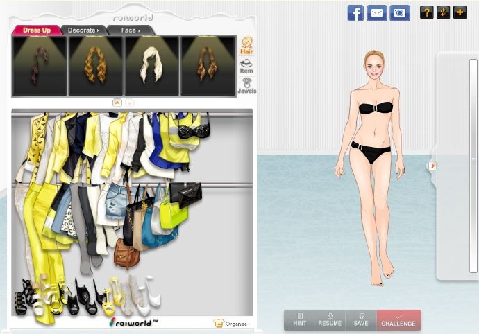Click the SAVE button
Image resolution: width=479 pixels, height=334 pixels.
click(360, 319)
